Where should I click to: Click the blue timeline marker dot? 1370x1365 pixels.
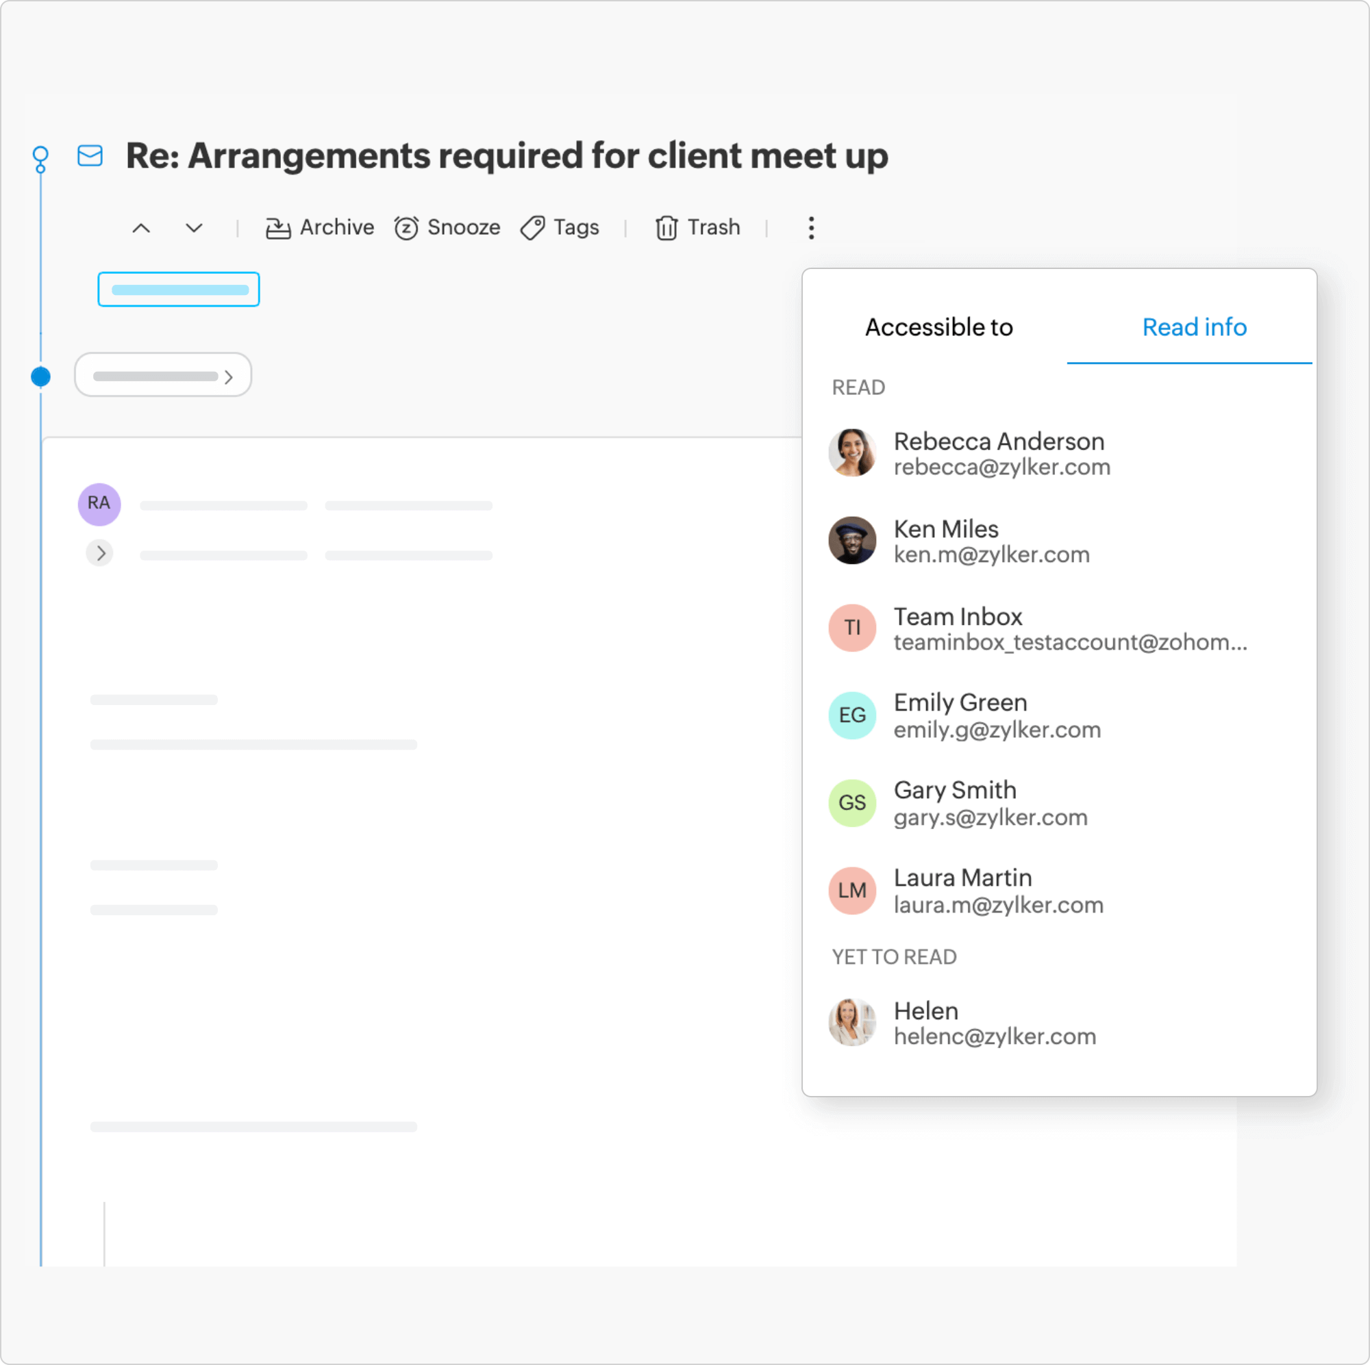(41, 375)
